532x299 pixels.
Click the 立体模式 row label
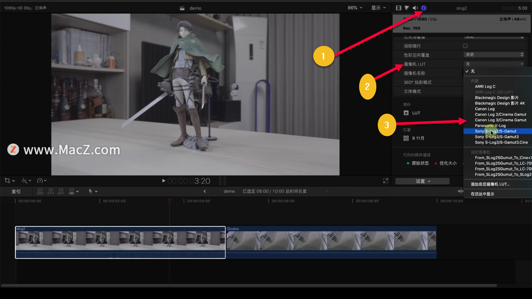[412, 91]
